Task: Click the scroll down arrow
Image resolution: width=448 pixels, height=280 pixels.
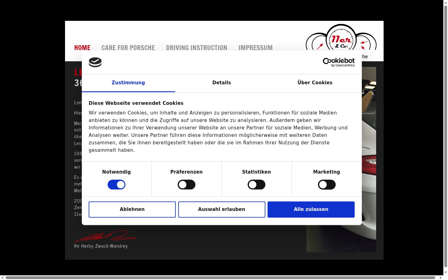Action: pyautogui.click(x=446, y=273)
